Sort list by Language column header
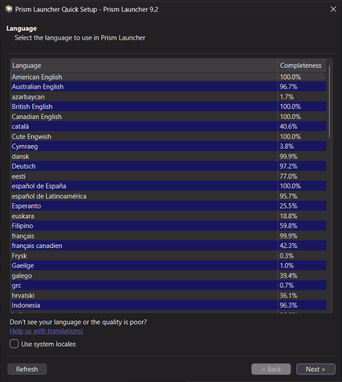 click(x=144, y=66)
